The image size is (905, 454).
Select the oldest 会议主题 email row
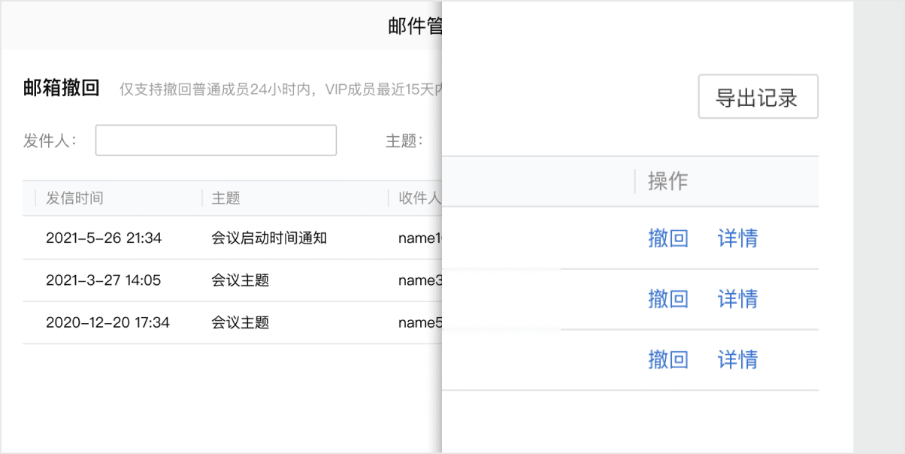225,322
